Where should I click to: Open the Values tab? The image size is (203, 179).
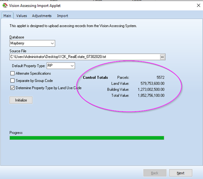pyautogui.click(x=22, y=16)
